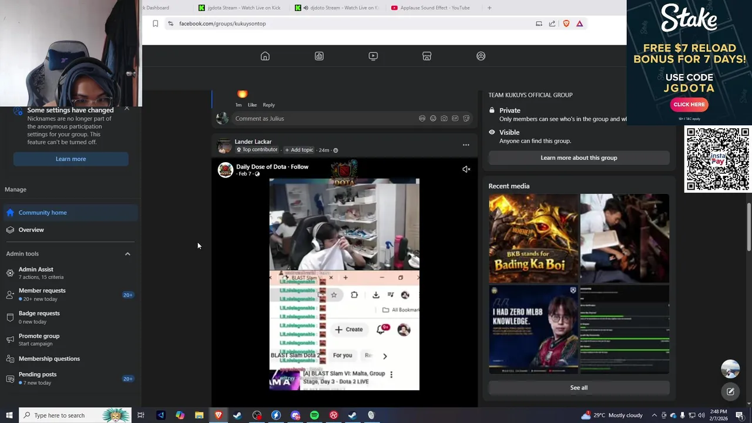Click See all under Recent media
The height and width of the screenshot is (423, 752).
tap(579, 388)
